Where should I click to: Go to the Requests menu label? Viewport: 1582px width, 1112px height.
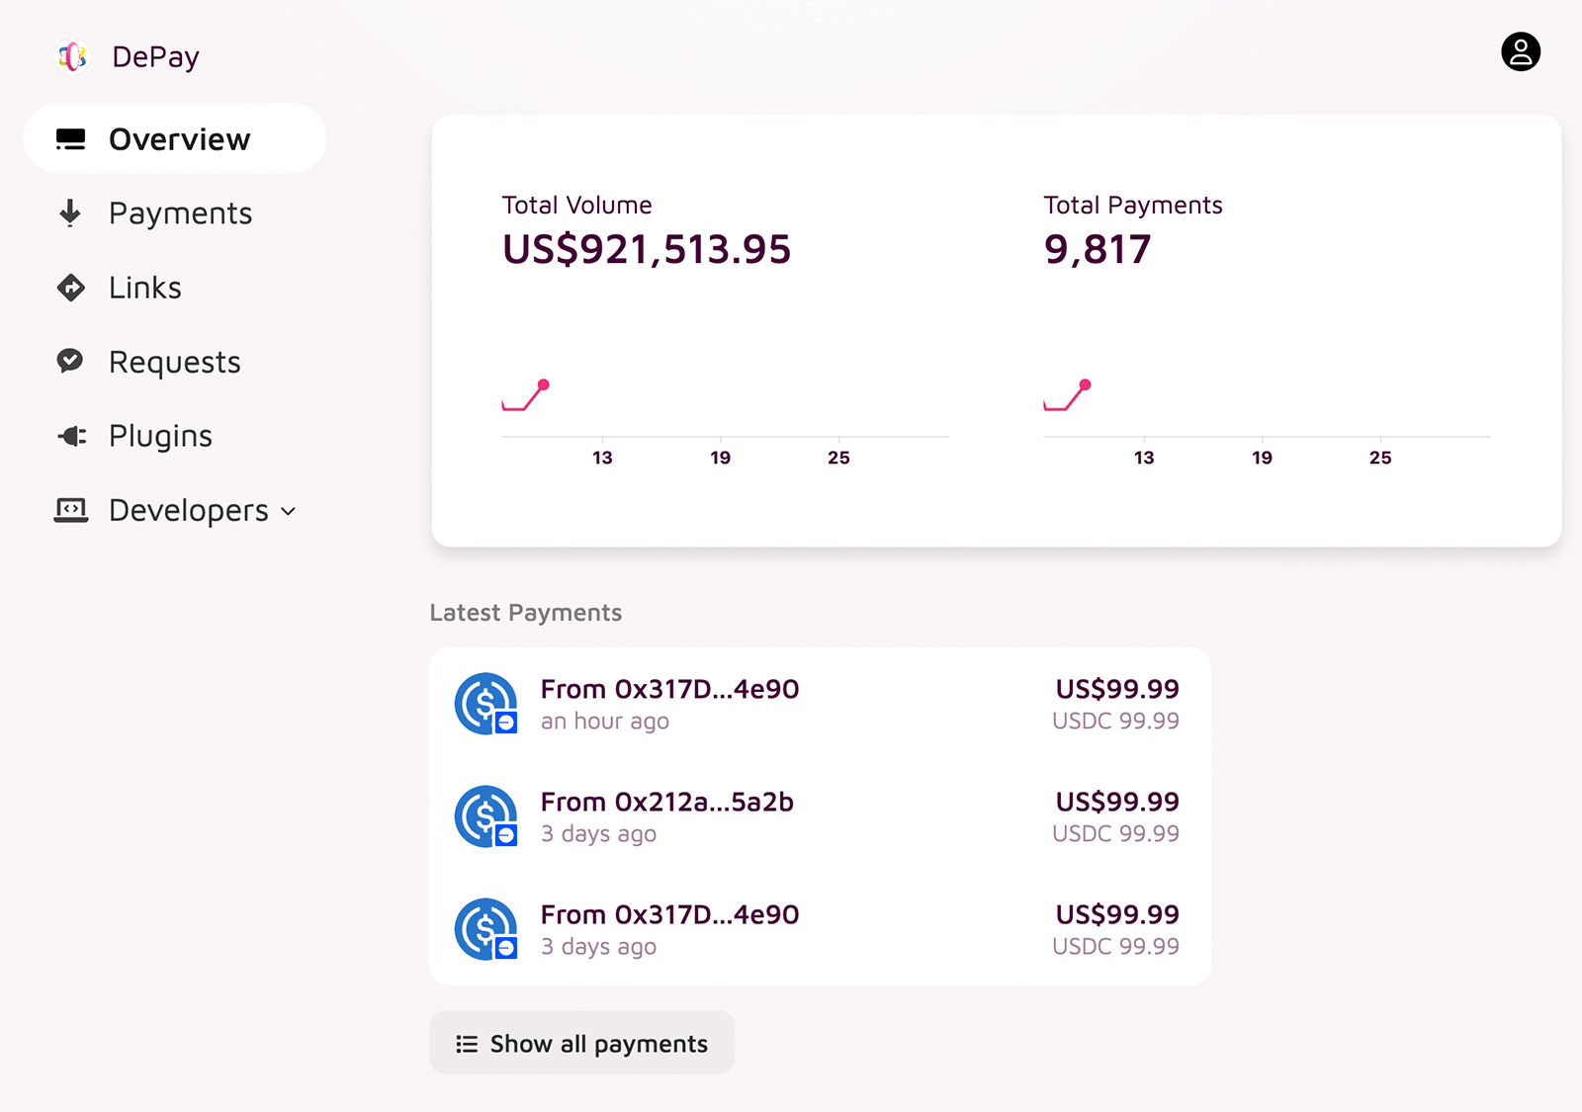tap(175, 363)
